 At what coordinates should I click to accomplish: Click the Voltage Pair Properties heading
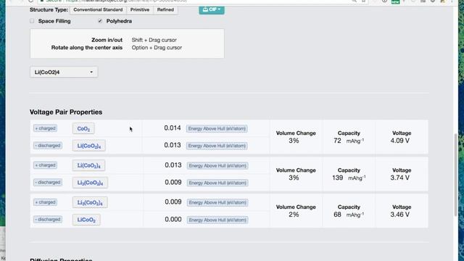66,112
